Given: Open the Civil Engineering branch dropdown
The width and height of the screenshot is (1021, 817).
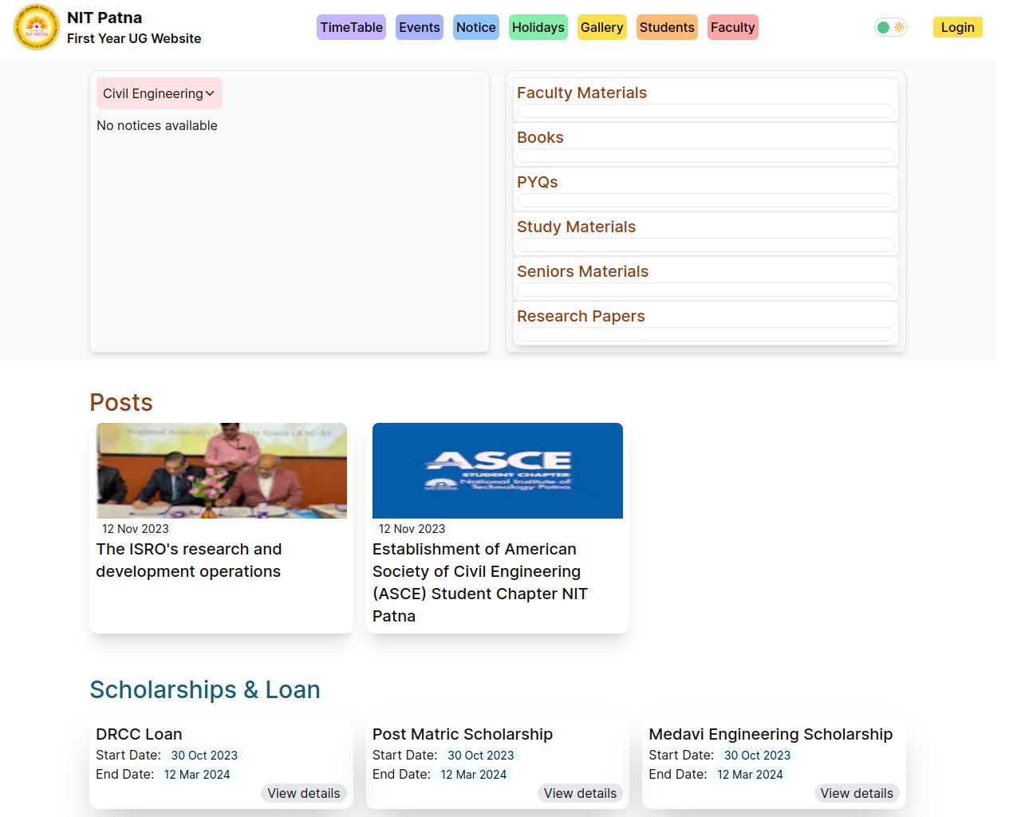Looking at the screenshot, I should point(160,93).
